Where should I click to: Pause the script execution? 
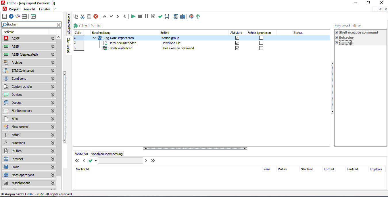pyautogui.click(x=146, y=16)
